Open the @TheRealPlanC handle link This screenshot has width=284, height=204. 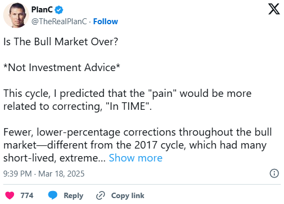tap(59, 22)
